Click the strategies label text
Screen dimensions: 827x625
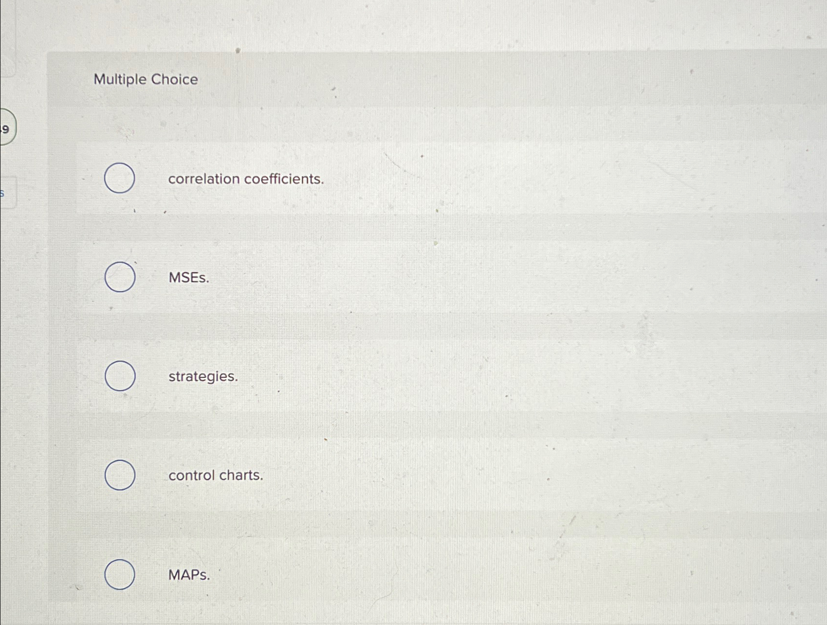202,377
